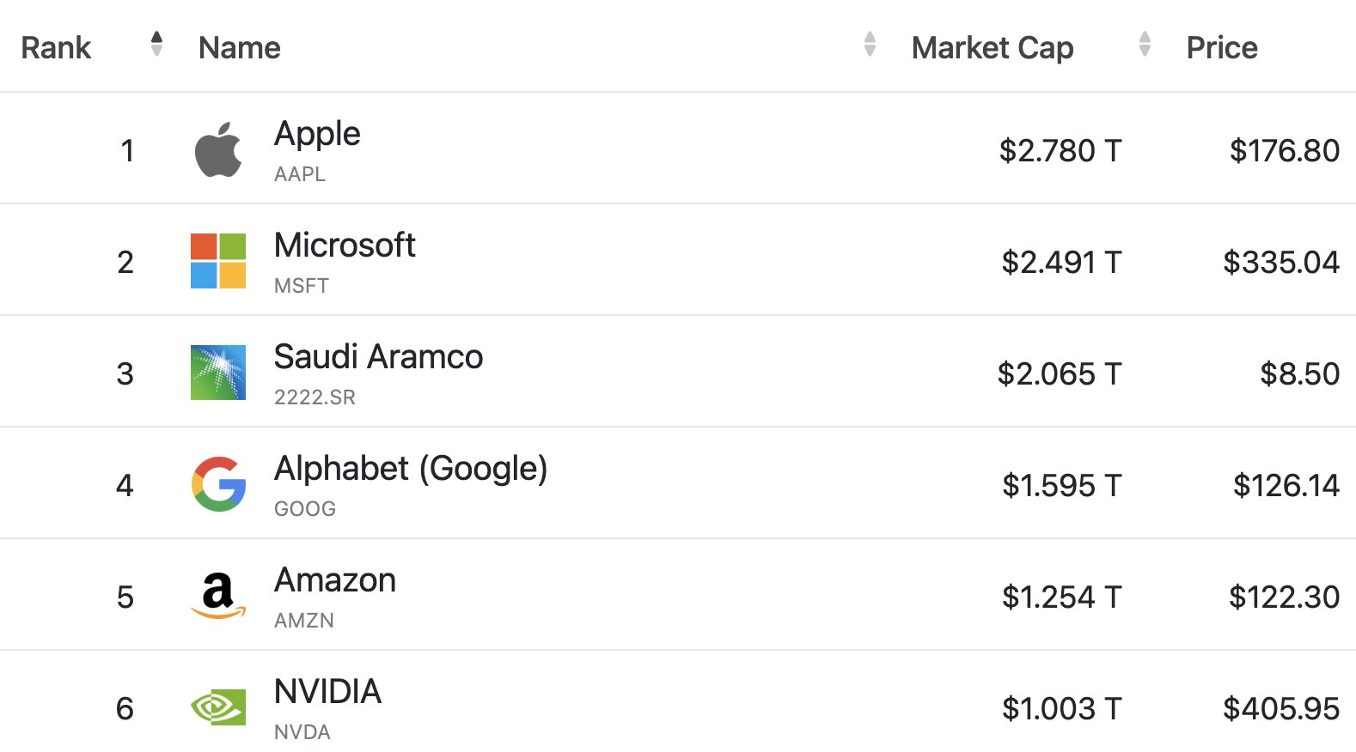Click the Microsoft logo icon

[218, 261]
